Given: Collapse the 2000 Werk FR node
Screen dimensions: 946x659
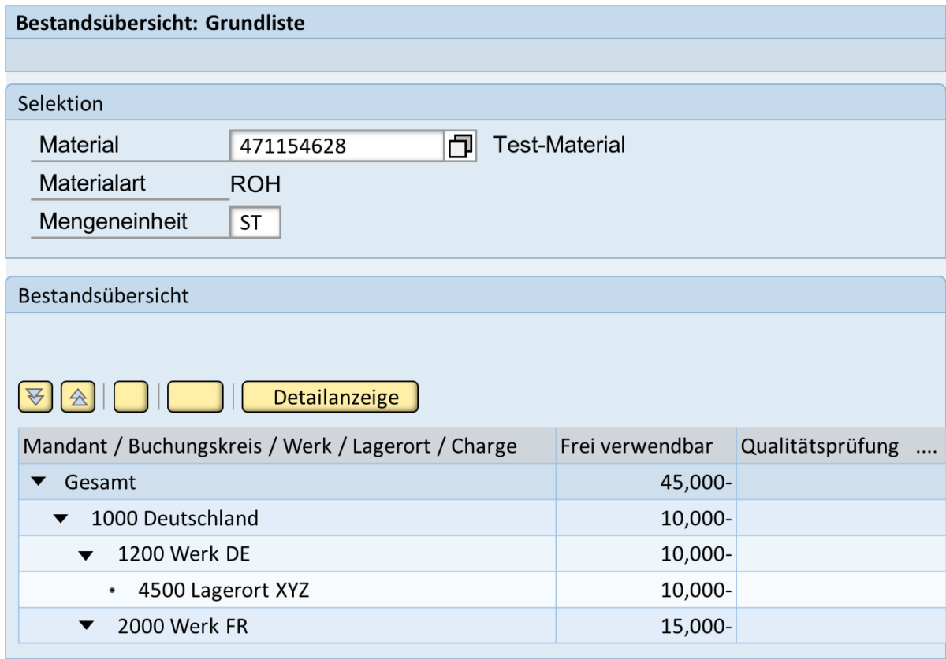Looking at the screenshot, I should click(x=86, y=626).
